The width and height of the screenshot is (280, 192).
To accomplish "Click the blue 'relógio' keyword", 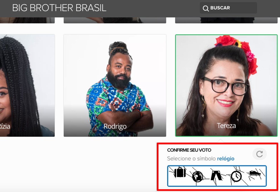I will coord(226,158).
